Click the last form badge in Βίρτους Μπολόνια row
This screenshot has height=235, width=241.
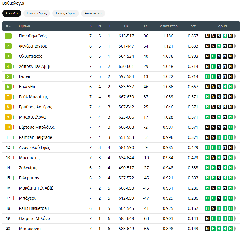click(230, 127)
